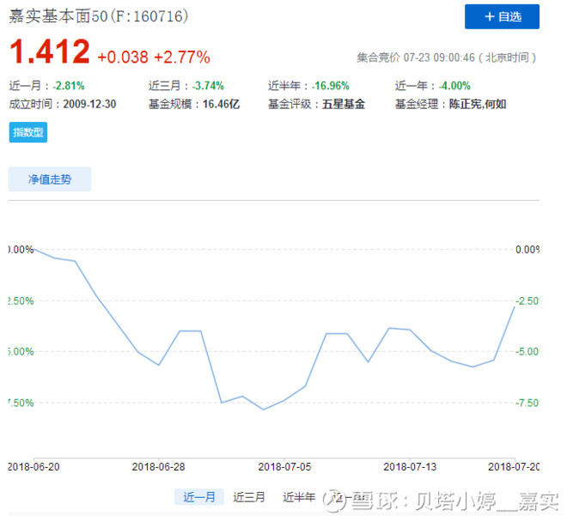This screenshot has width=567, height=516.
Task: Click the 成立时间 date 2009-12-30
Action: pyautogui.click(x=89, y=104)
